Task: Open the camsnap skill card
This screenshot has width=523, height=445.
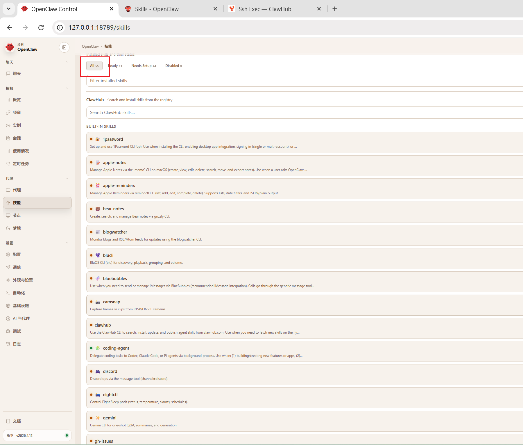Action: pos(305,305)
